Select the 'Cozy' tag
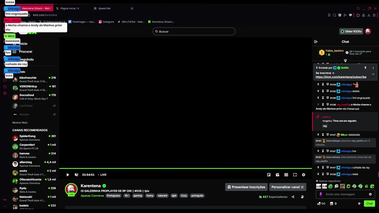The image size is (379, 213). click(x=184, y=196)
